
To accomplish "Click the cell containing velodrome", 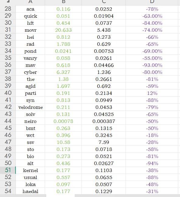I will 30,107.
